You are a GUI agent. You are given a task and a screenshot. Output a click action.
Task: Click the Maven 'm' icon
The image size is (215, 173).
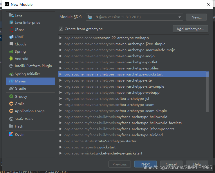(x=11, y=81)
